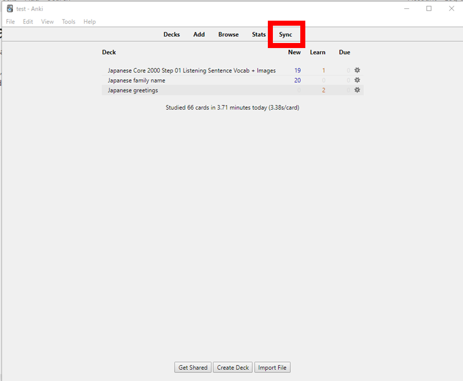
Task: Click the Due column header
Action: 344,52
